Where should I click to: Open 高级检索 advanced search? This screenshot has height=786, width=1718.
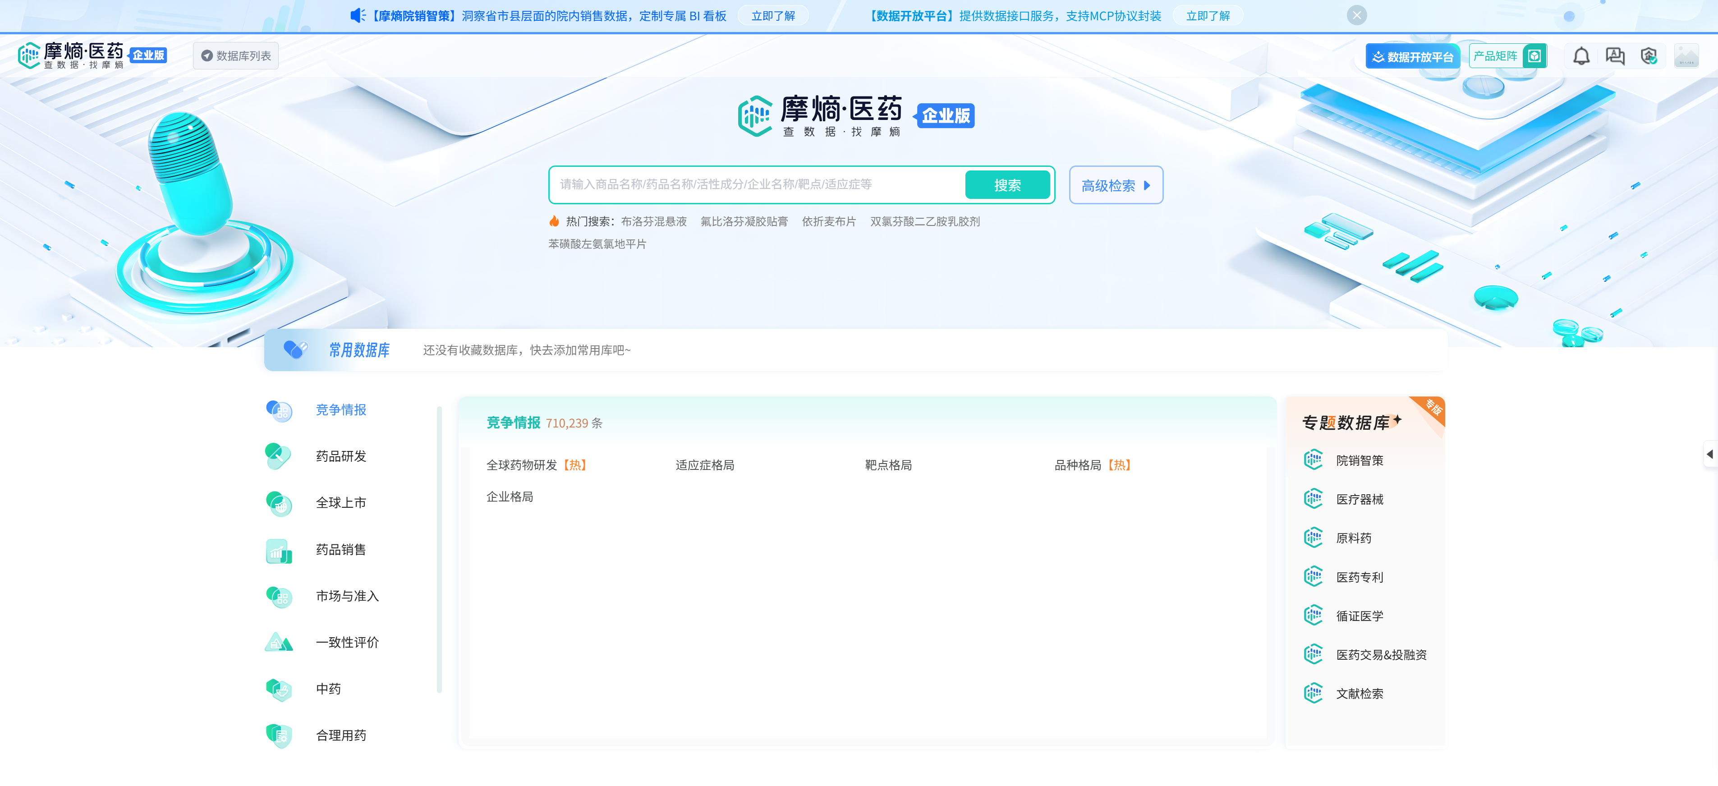(x=1116, y=185)
